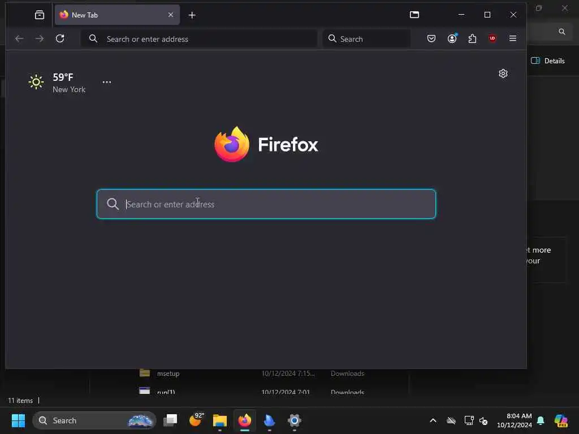Click the browser forward arrow
Screen dimensions: 579x434
(40, 38)
